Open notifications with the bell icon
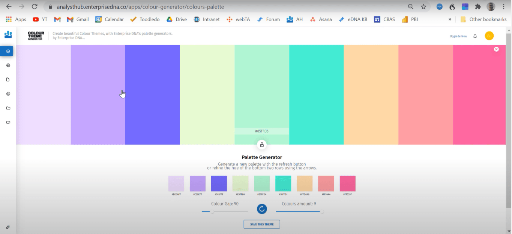 click(x=475, y=36)
